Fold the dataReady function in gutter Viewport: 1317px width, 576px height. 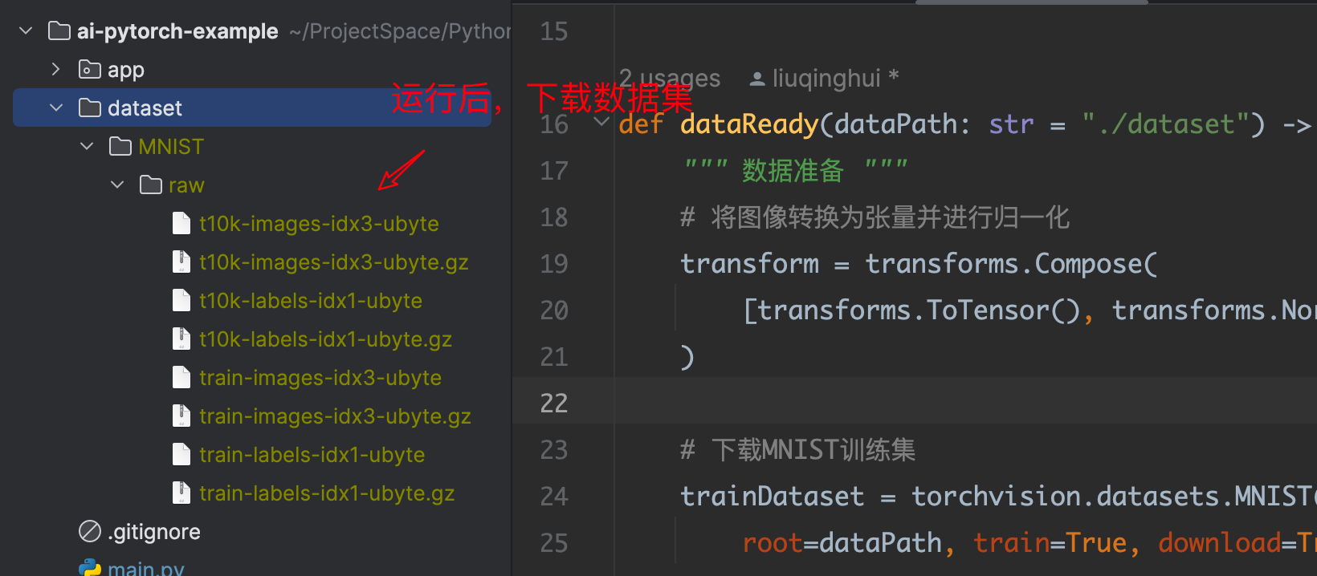(601, 123)
